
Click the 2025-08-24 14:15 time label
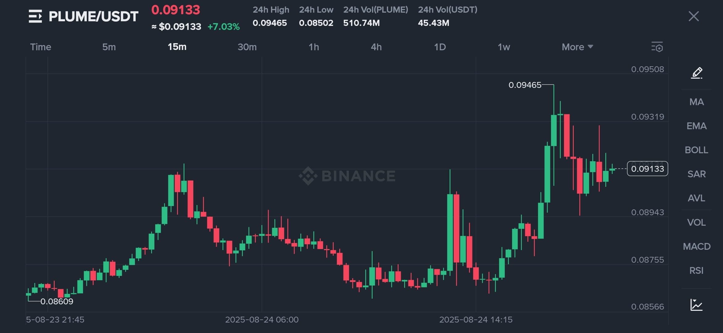click(476, 319)
